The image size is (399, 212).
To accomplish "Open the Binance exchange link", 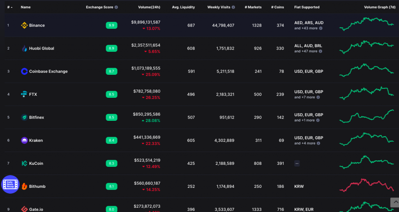I will tap(37, 25).
